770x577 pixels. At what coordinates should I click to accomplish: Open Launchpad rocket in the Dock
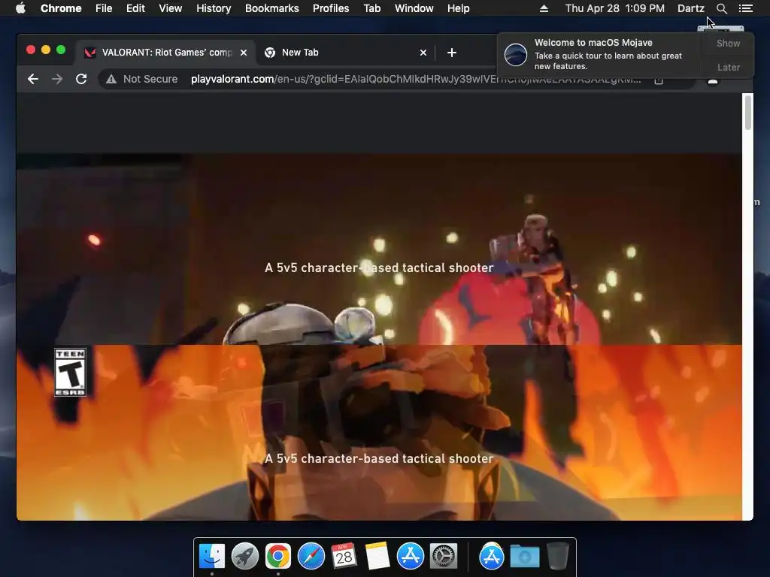(x=245, y=556)
